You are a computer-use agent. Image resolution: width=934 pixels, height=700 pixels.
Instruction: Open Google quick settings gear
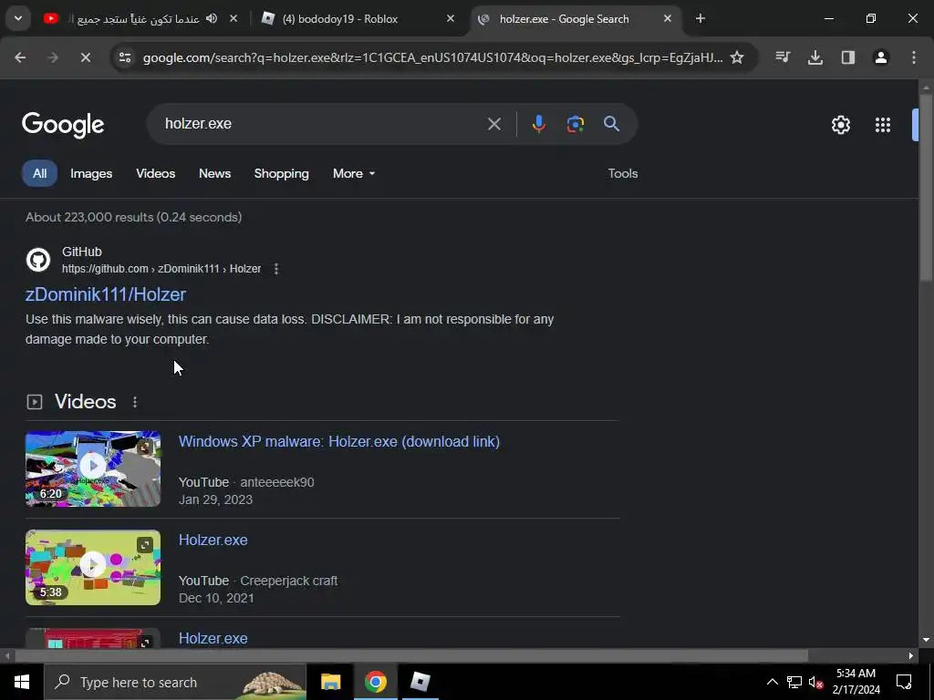tap(840, 125)
